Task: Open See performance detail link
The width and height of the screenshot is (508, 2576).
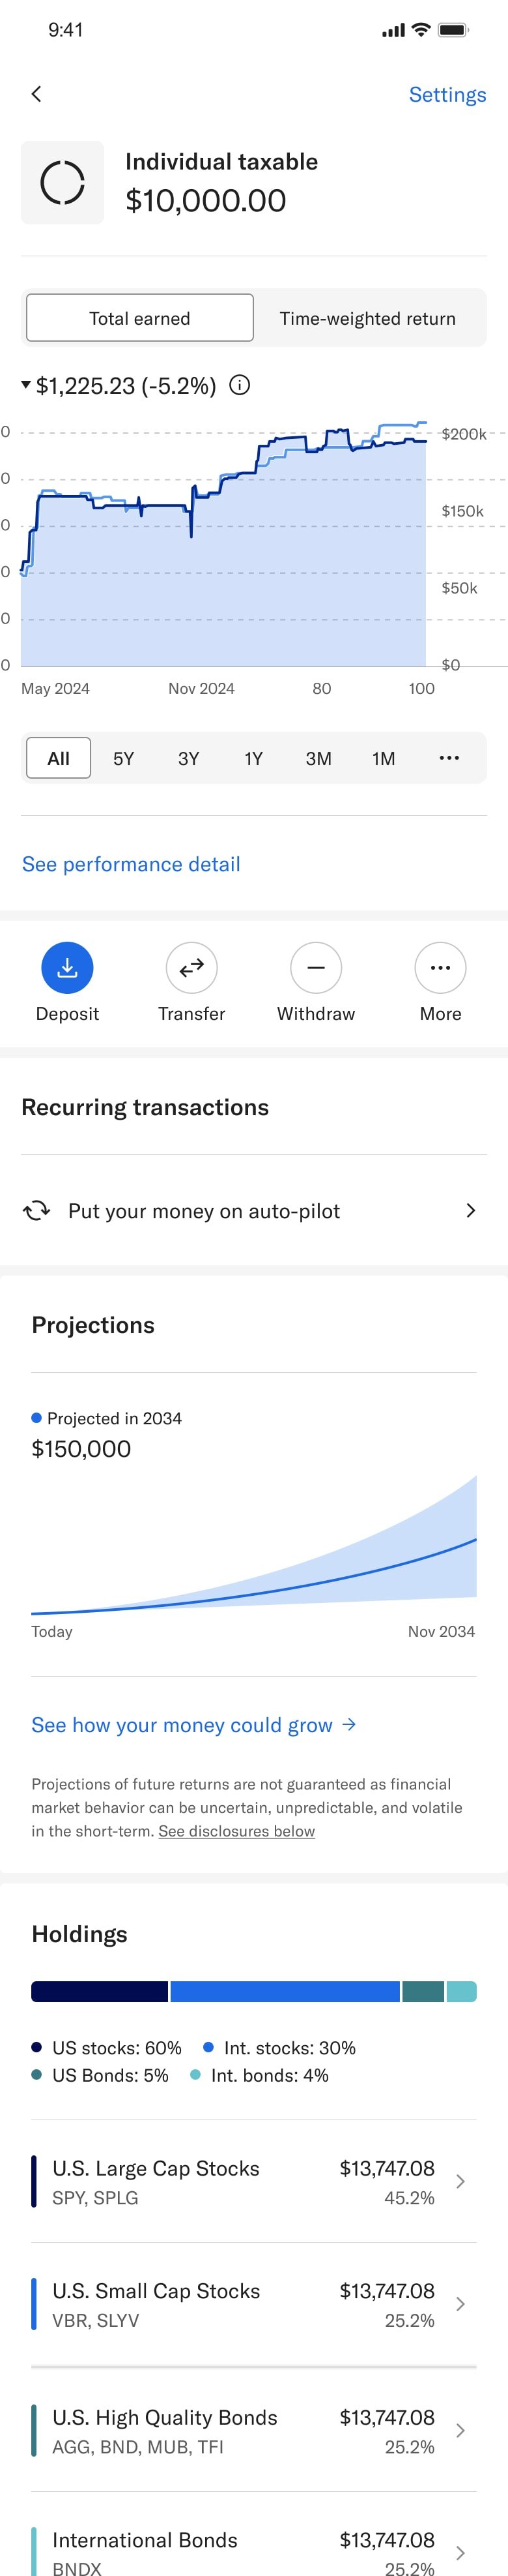Action: point(131,864)
